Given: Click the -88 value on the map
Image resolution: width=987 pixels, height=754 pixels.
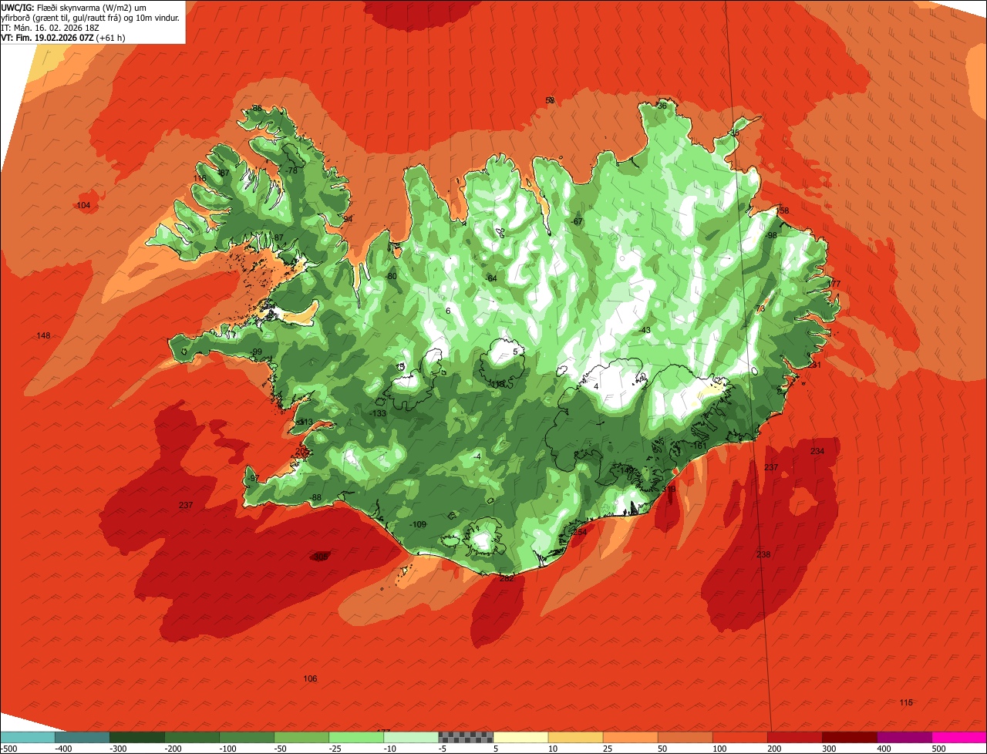Looking at the screenshot, I should tap(315, 497).
